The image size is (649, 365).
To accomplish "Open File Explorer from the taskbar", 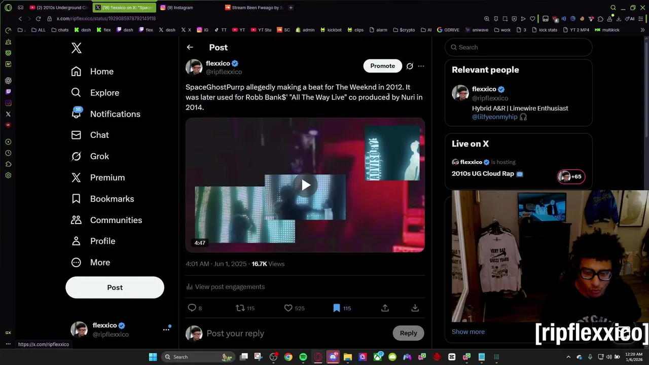I will (x=348, y=357).
